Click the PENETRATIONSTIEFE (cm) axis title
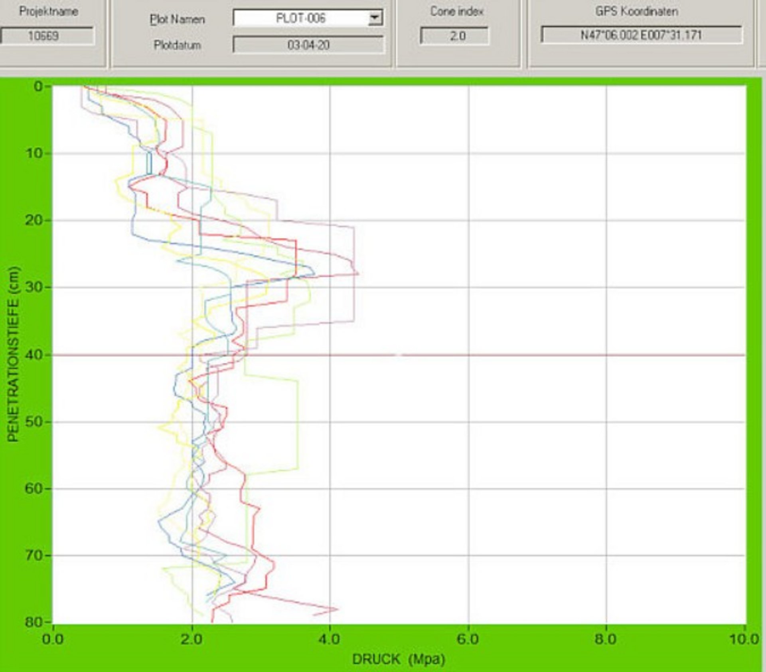This screenshot has width=766, height=672. tap(14, 354)
